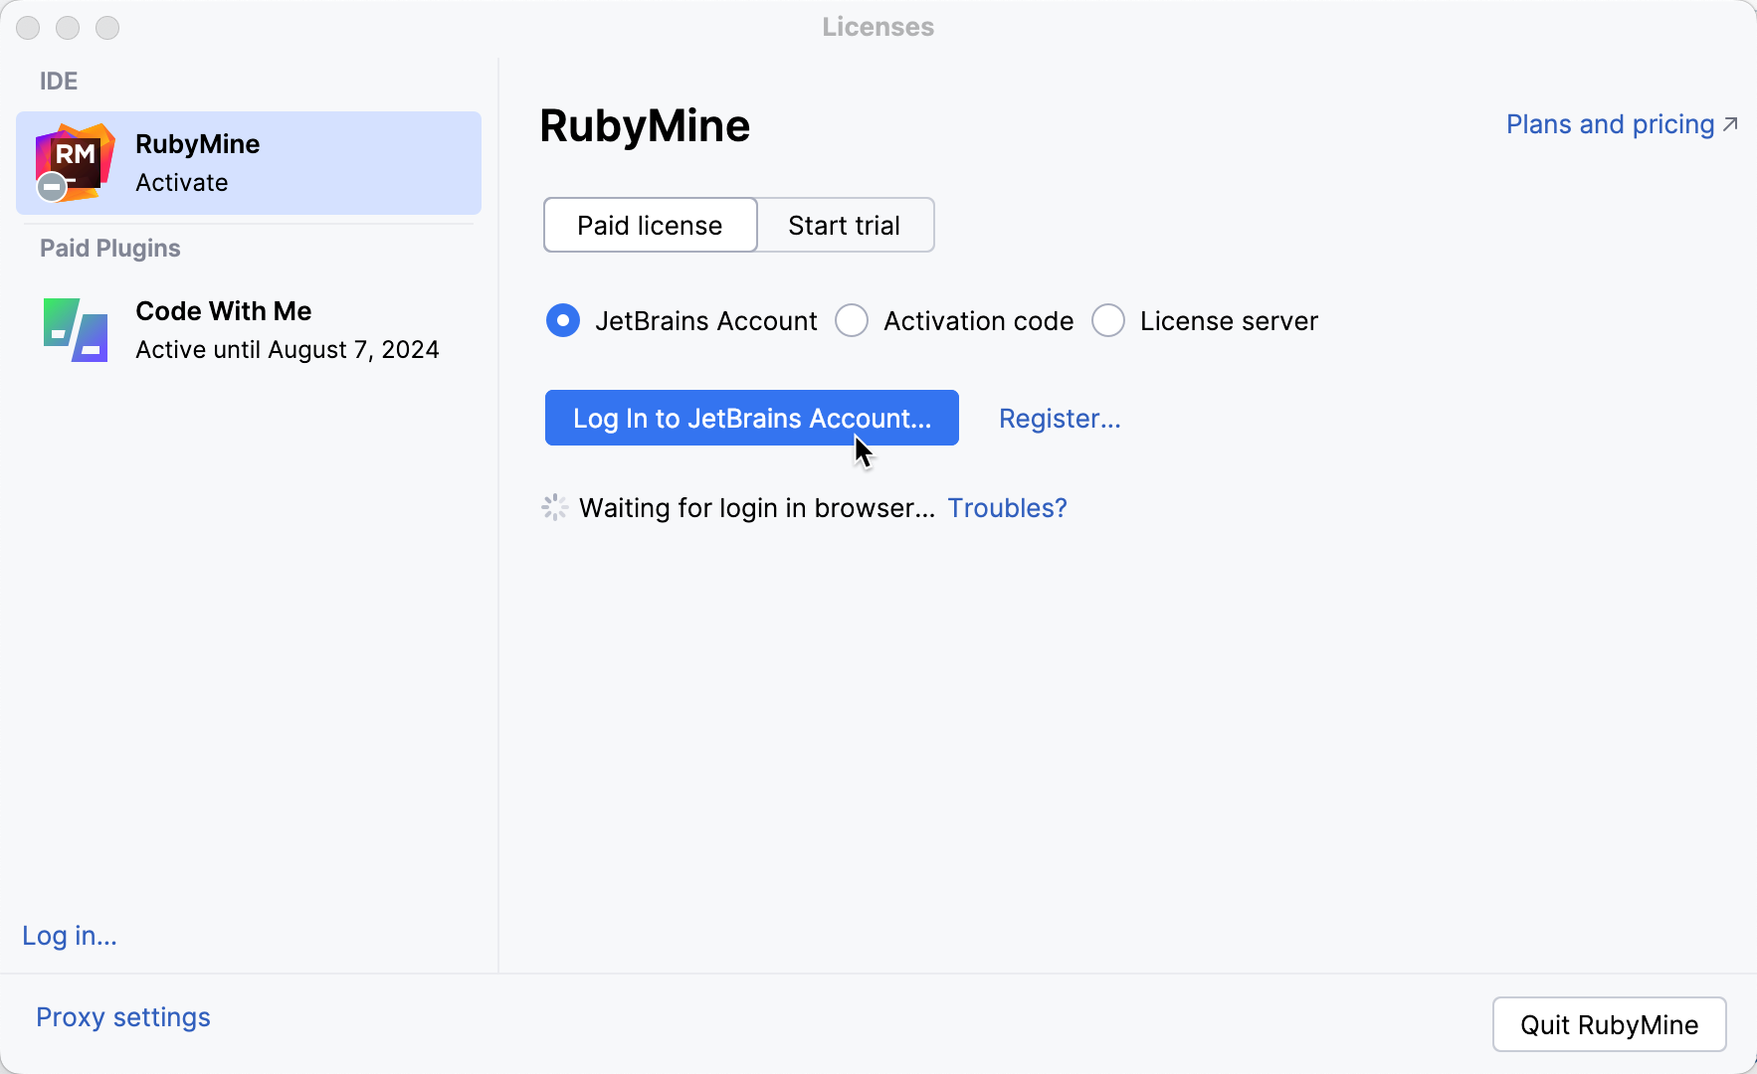
Task: Click the gray zoom button in the title bar
Action: point(106,28)
